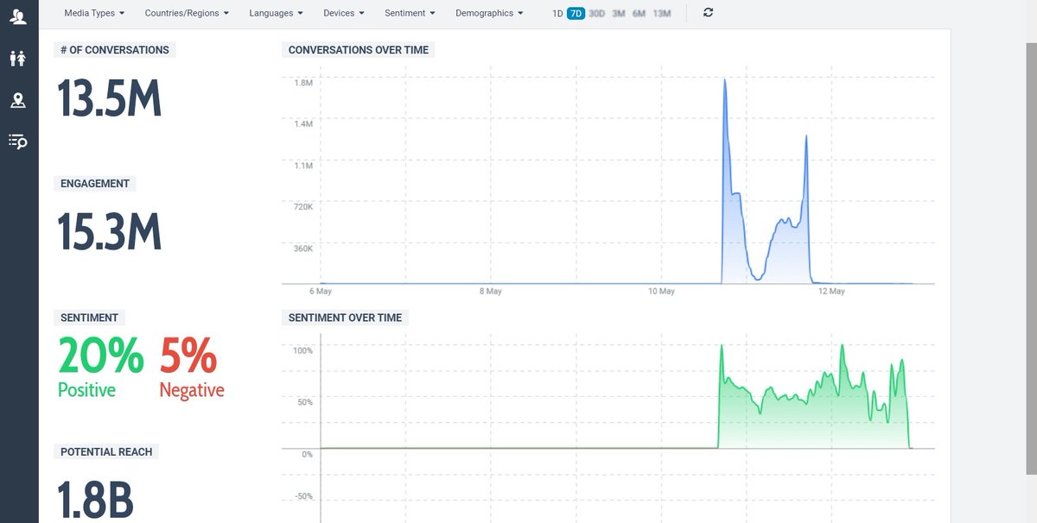The height and width of the screenshot is (523, 1037).
Task: Click the 'SENTIMENT OVER TIME' chart title
Action: pos(345,318)
